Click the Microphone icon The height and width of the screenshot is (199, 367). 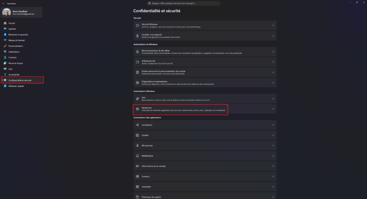click(138, 145)
